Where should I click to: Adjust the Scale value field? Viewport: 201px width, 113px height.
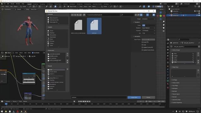(x=149, y=25)
